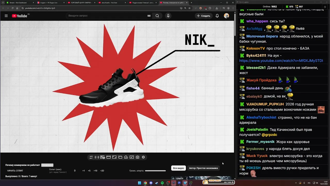Open the YouTube hamburger guide menu

click(6, 16)
